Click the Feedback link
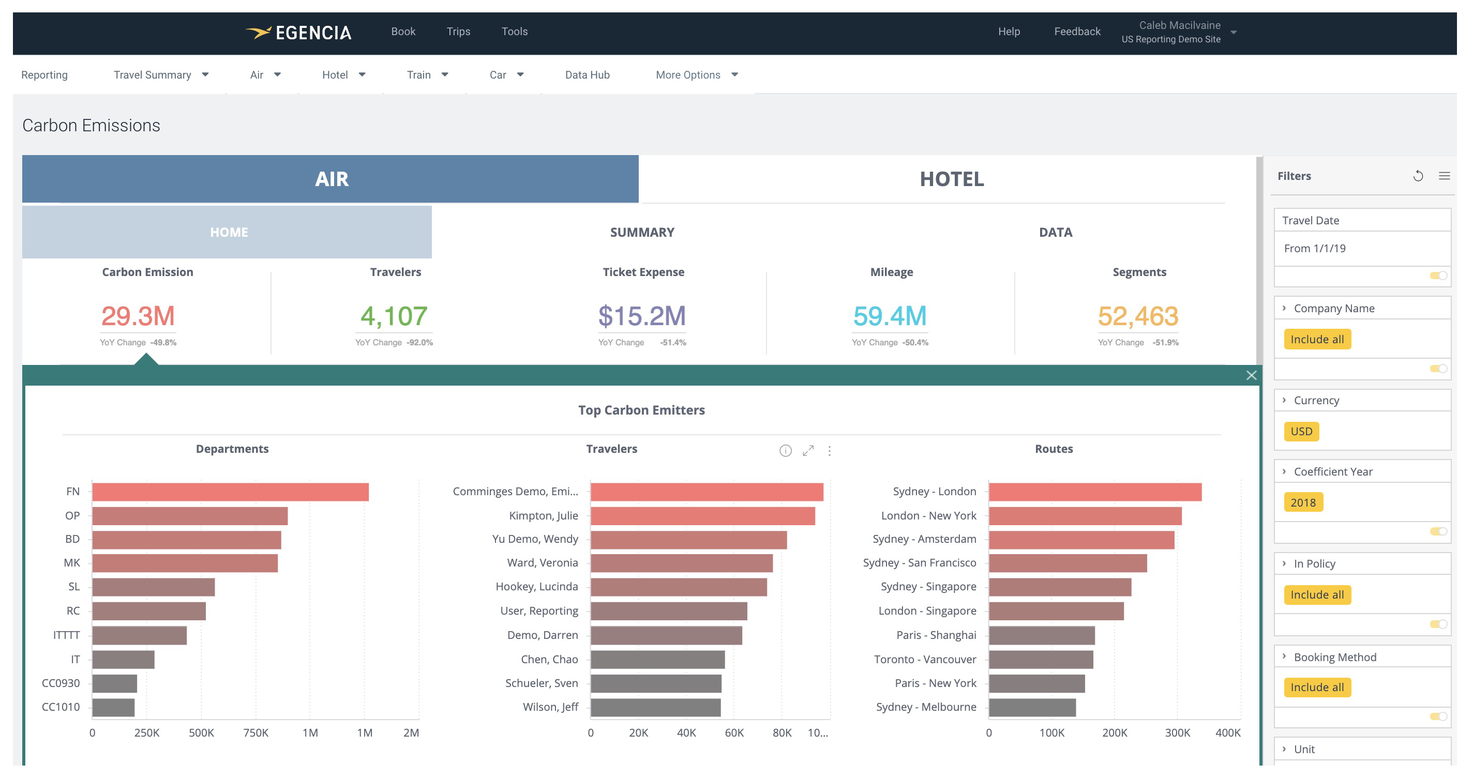This screenshot has width=1473, height=779. click(1077, 32)
